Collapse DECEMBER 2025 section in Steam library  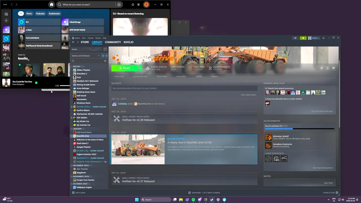[72, 166]
